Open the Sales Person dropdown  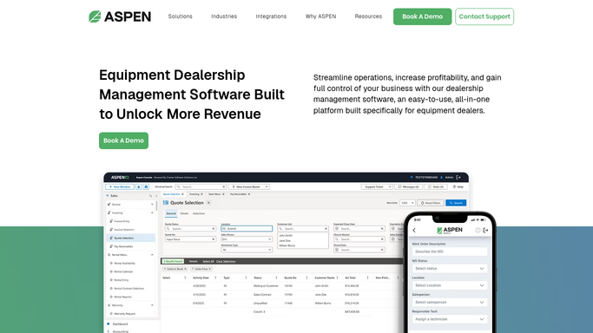(247, 239)
